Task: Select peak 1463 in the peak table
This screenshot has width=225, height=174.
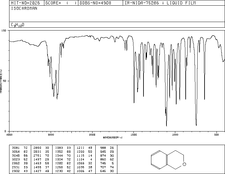Action: 37,163
